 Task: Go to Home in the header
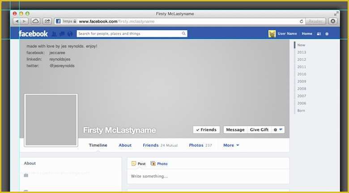pyautogui.click(x=307, y=34)
